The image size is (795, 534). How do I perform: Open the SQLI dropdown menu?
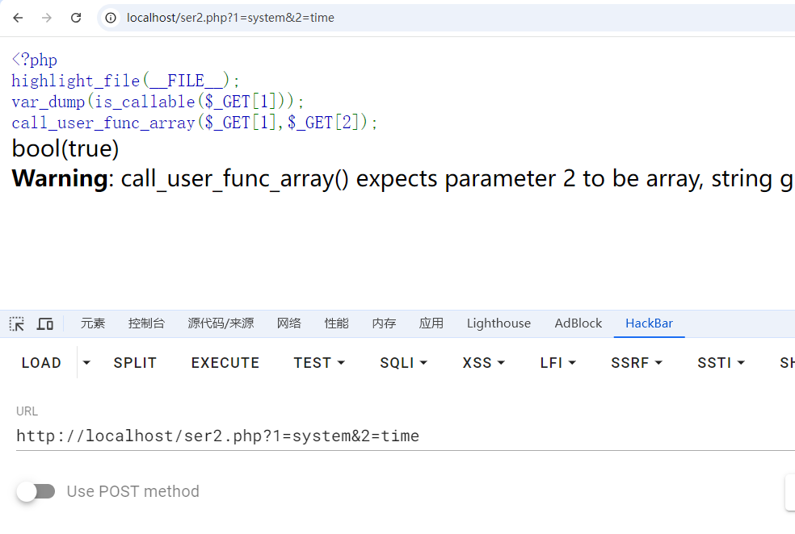(x=403, y=363)
